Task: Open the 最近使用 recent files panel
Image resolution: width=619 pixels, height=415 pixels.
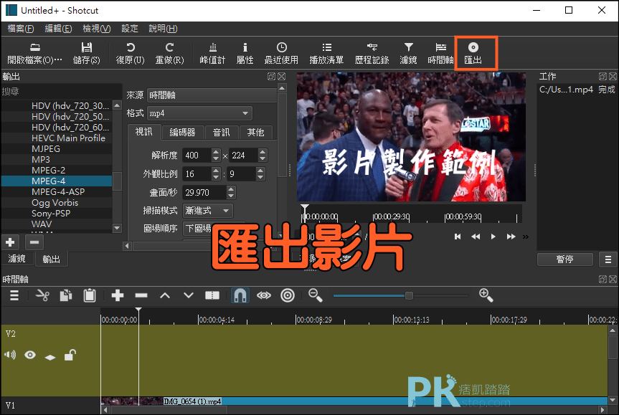Action: pos(281,53)
